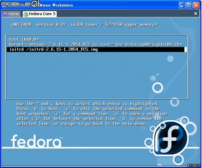Select the Fedora Core 5 tab

(40, 14)
